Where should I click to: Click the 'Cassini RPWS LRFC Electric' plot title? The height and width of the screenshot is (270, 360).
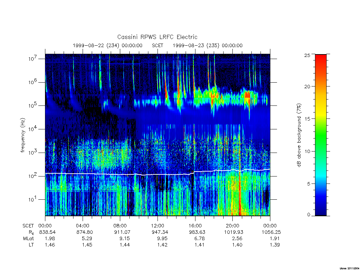click(157, 37)
